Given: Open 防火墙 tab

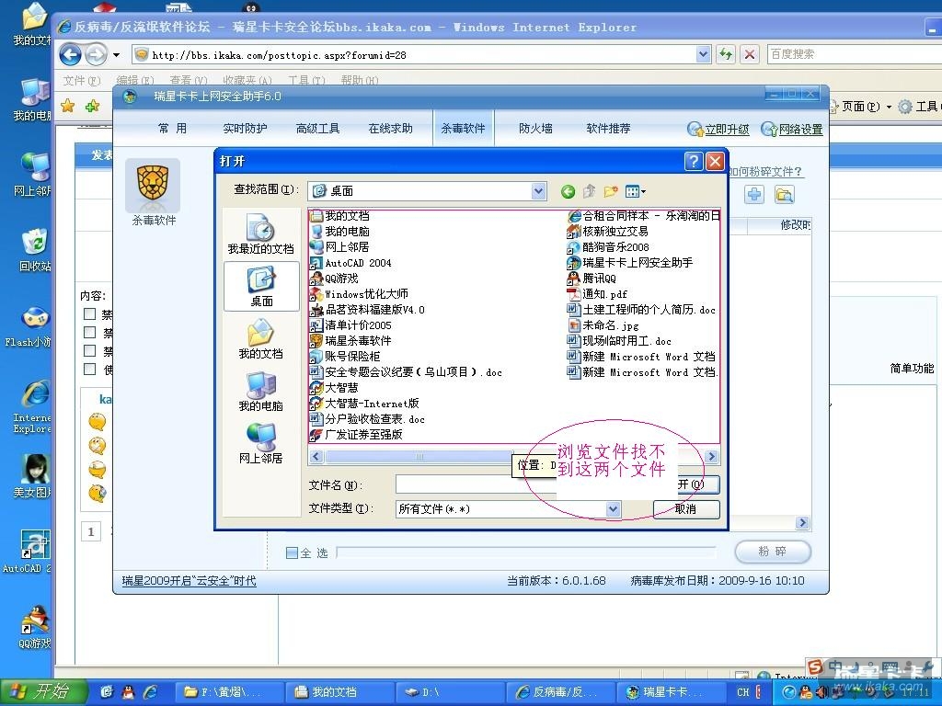Looking at the screenshot, I should [x=535, y=129].
